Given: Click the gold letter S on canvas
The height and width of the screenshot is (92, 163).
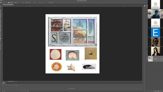Looking at the screenshot, I should point(54,38).
